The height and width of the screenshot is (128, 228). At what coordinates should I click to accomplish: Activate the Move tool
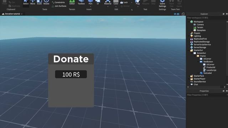pos(32,2)
